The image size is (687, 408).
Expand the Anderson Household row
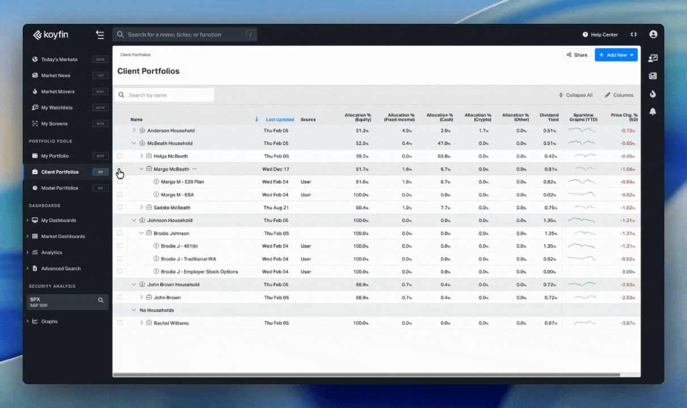click(134, 130)
